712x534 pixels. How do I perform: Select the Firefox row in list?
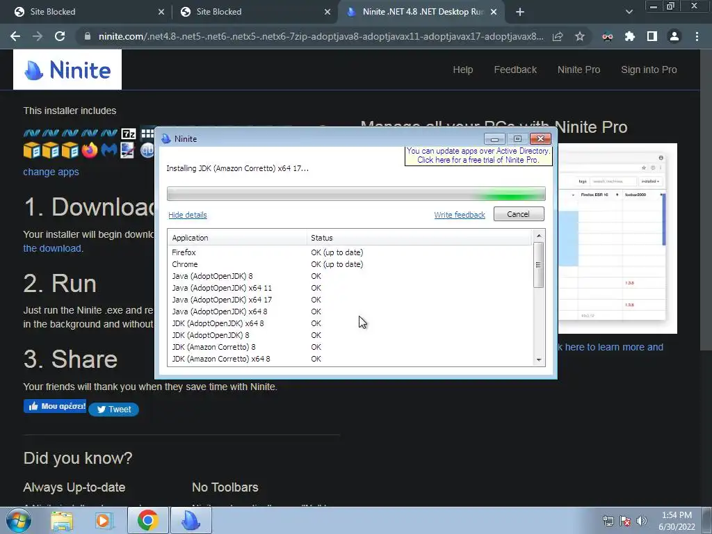click(x=350, y=252)
